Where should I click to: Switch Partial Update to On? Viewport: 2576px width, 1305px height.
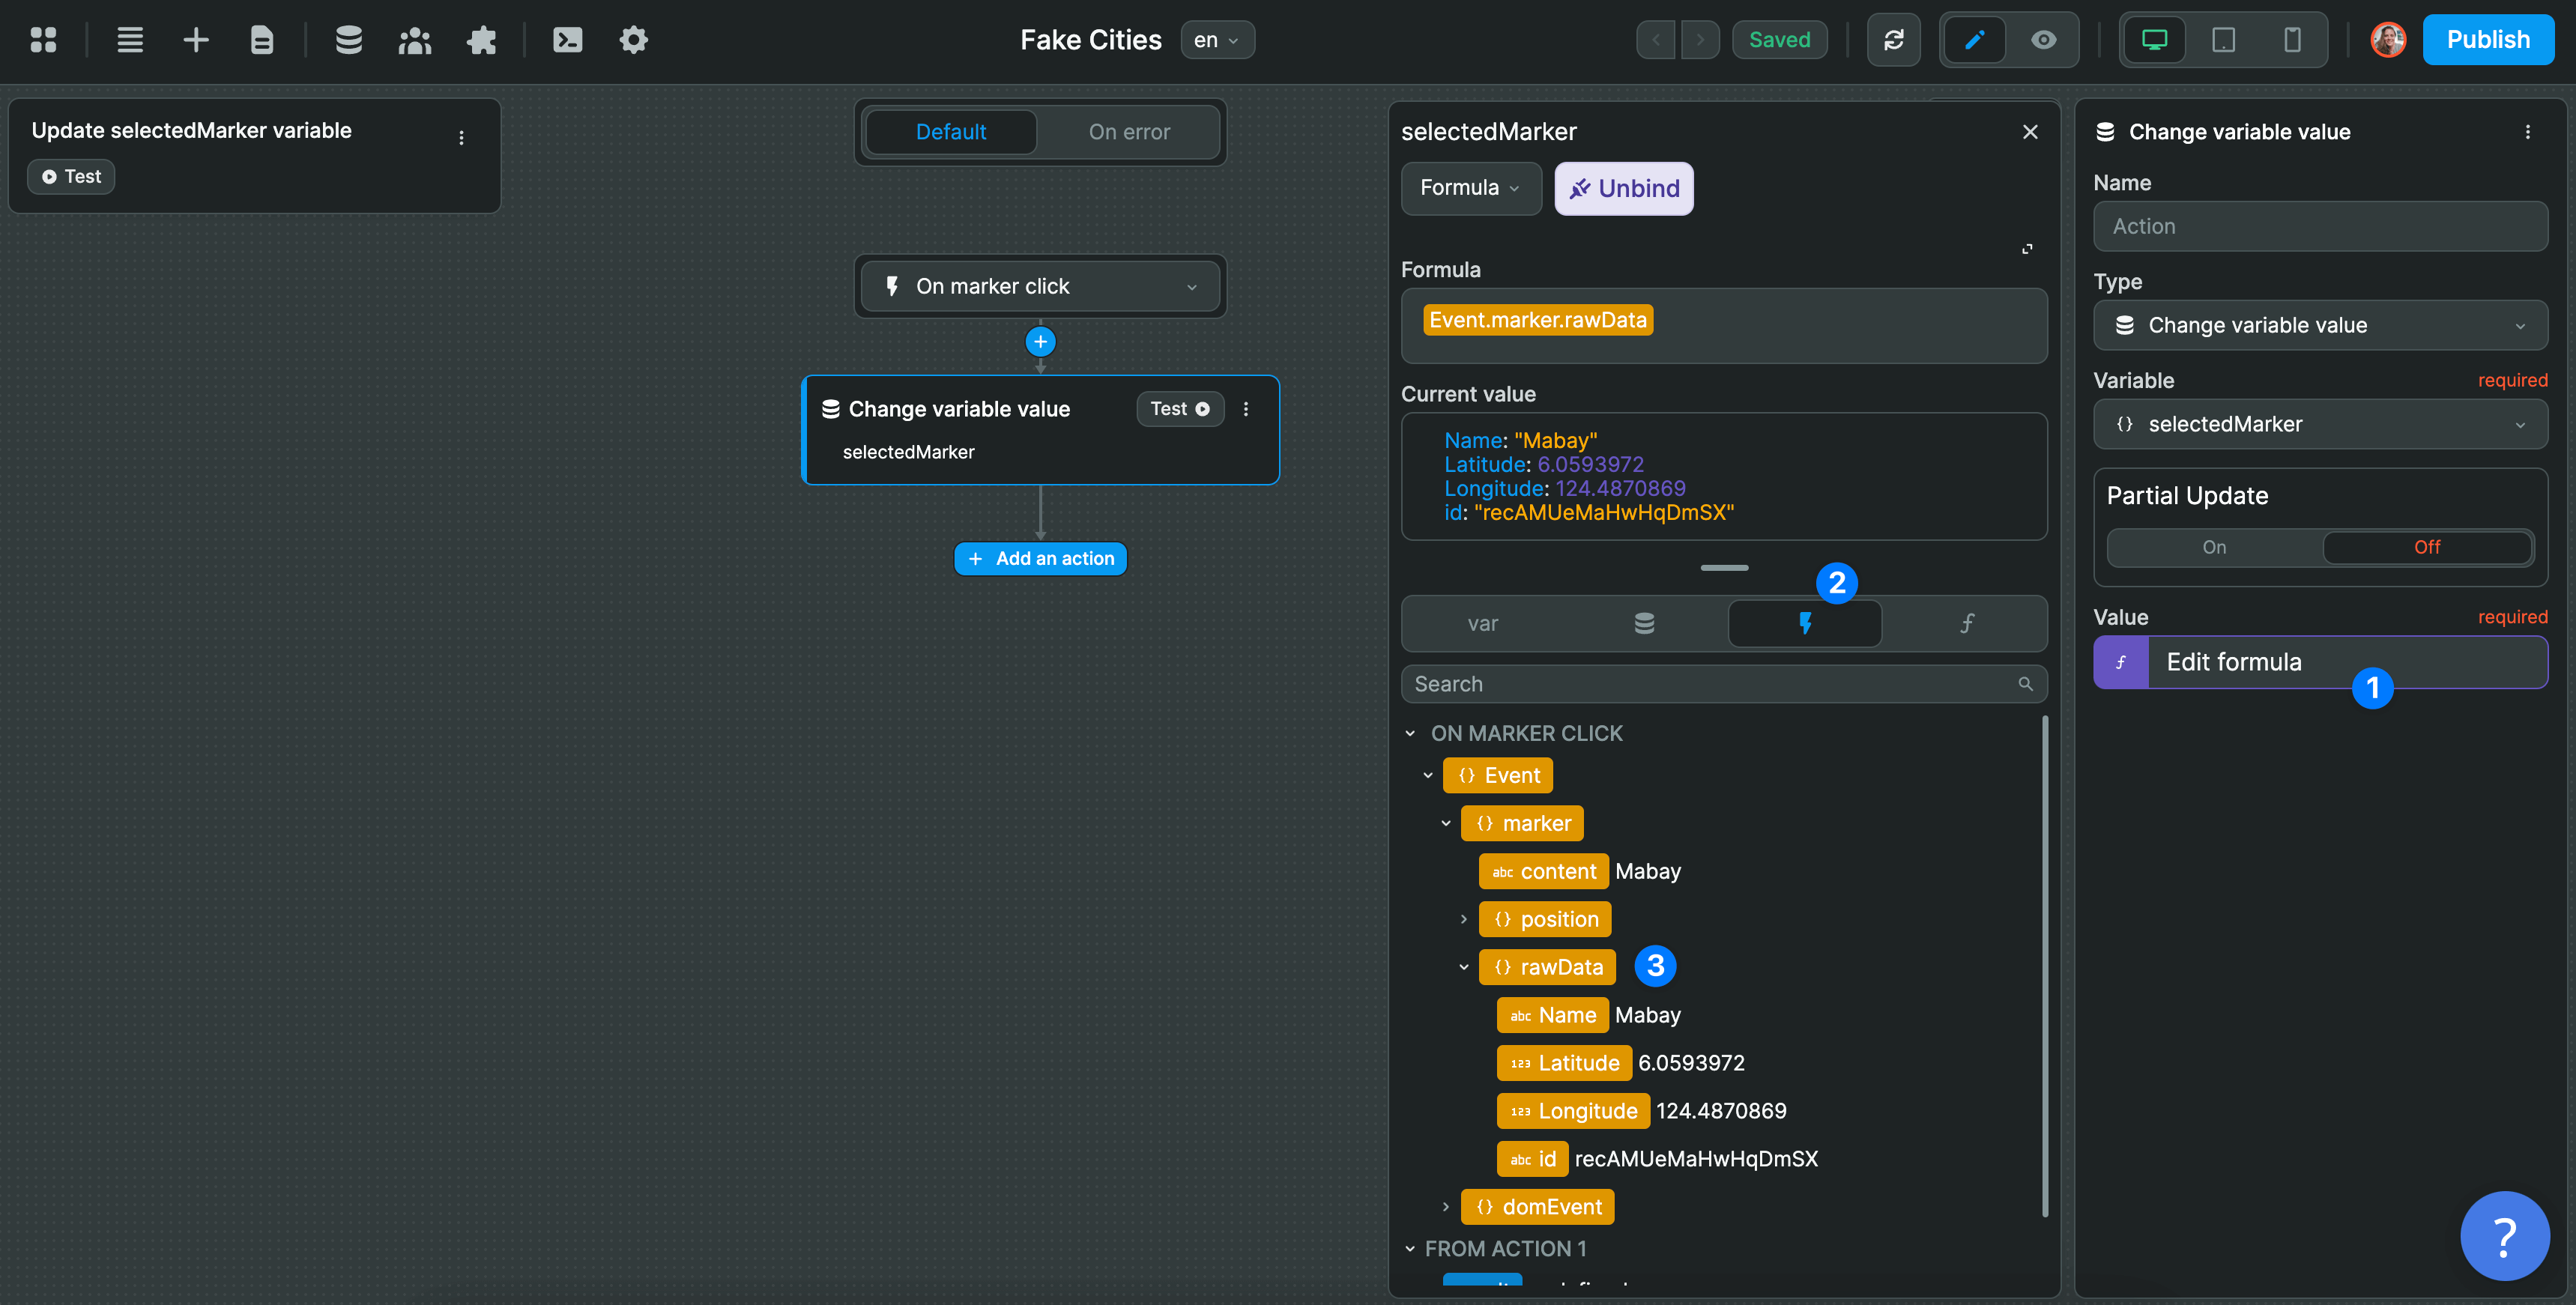click(x=2214, y=547)
